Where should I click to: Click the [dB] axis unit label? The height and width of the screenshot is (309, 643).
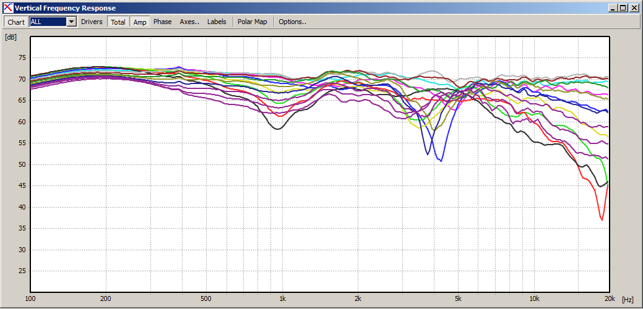tap(11, 37)
